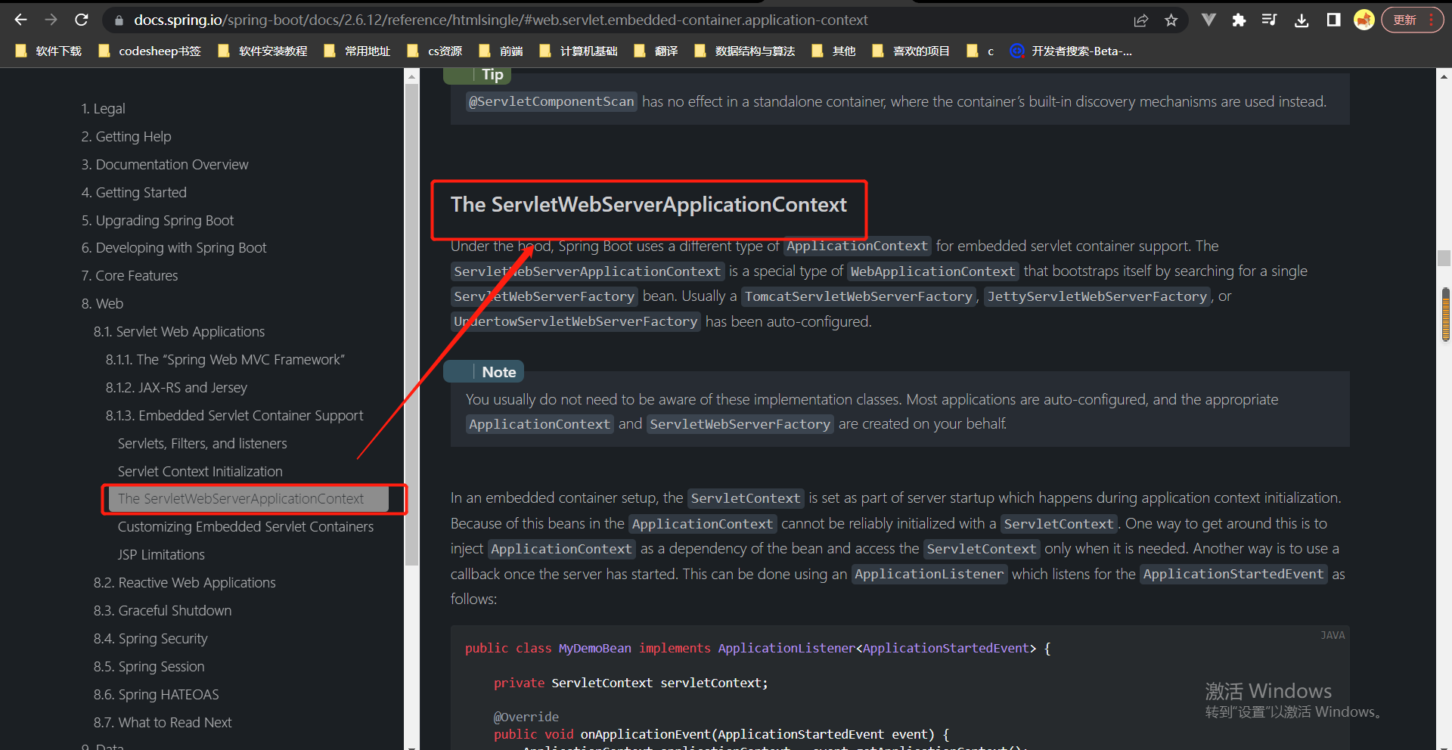Open the 1. Legal section
Viewport: 1452px width, 750px height.
(x=104, y=109)
